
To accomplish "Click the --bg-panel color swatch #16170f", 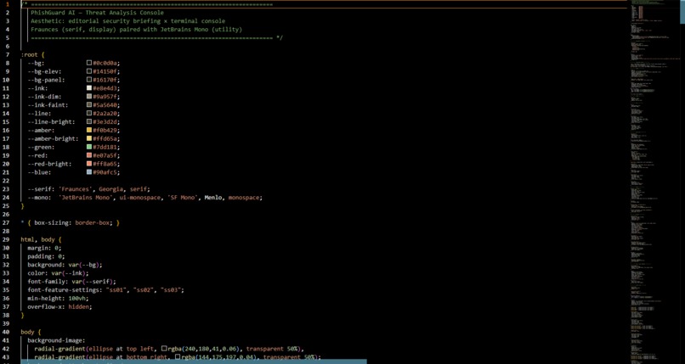I will [89, 80].
